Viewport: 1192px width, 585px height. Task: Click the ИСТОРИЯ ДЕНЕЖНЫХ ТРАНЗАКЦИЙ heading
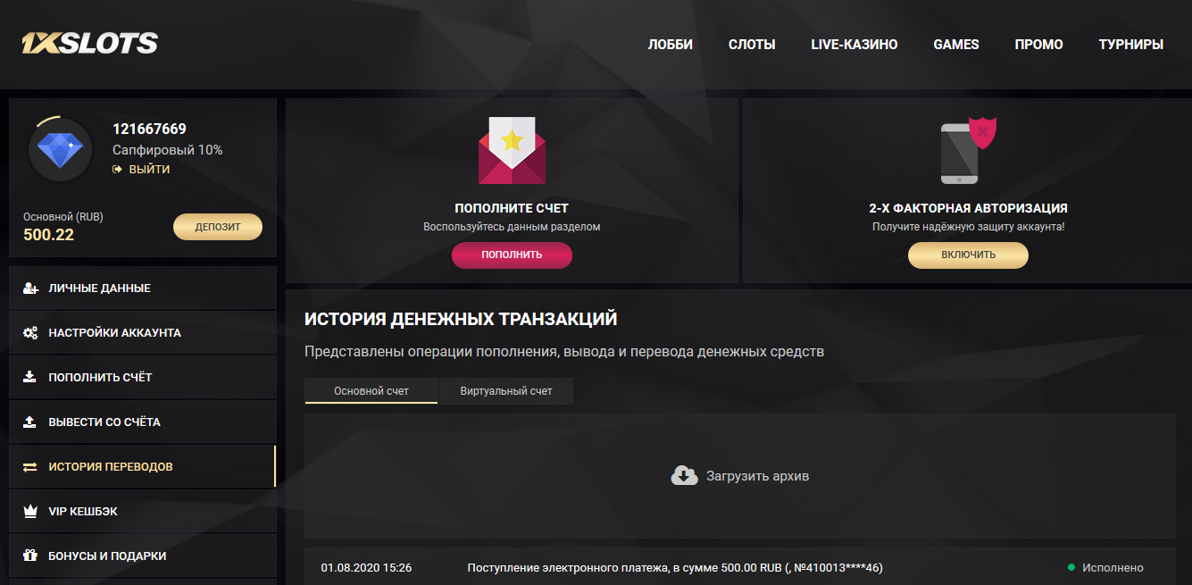[x=461, y=319]
